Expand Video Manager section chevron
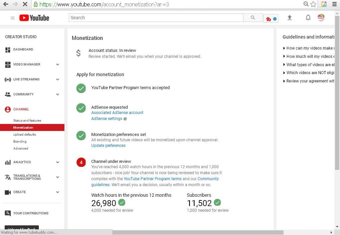The width and height of the screenshot is (340, 235). (x=58, y=64)
